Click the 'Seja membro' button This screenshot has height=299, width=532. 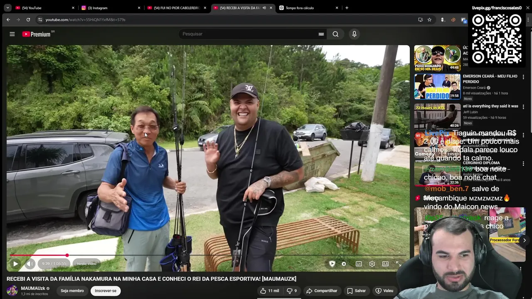(x=72, y=291)
